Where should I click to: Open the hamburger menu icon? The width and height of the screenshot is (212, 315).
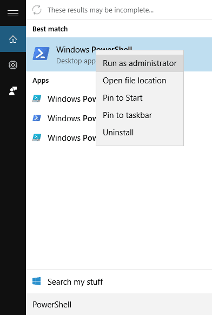point(13,13)
